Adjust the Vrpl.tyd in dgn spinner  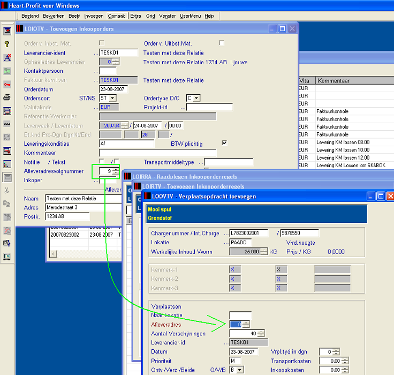click(x=336, y=351)
